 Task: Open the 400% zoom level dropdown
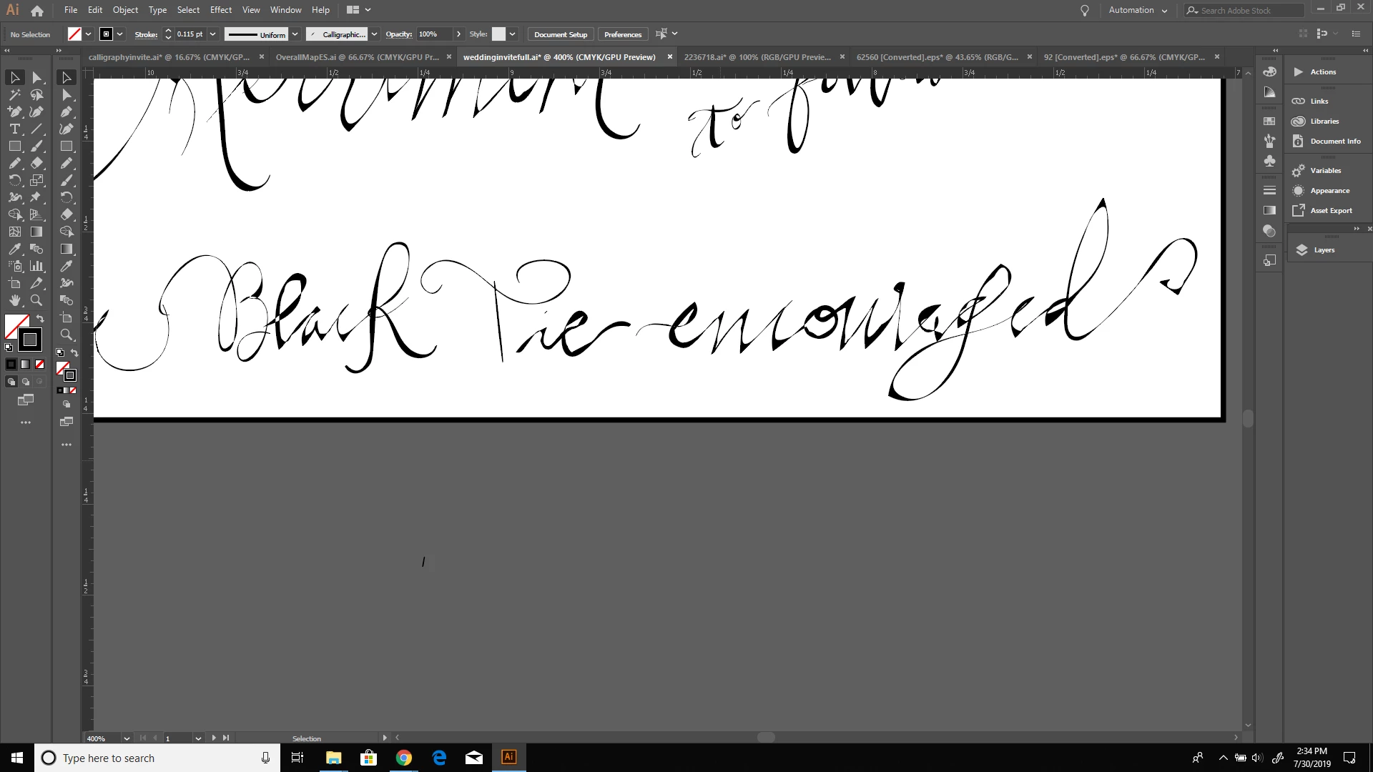(x=127, y=738)
